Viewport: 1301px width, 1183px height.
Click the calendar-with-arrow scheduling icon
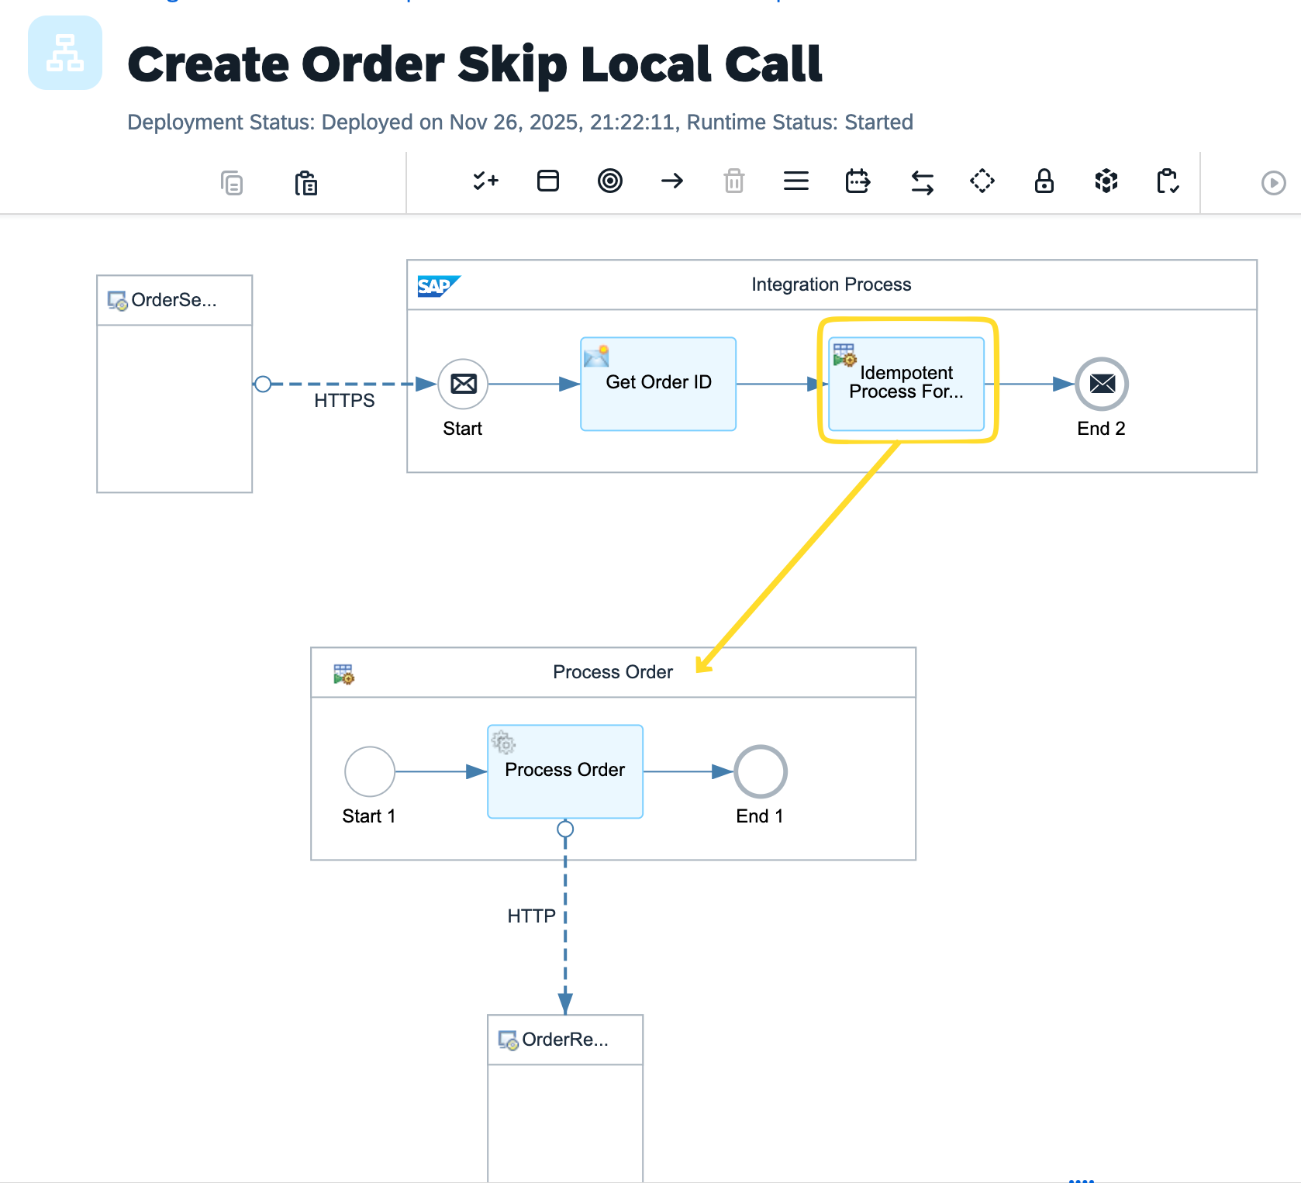[858, 181]
